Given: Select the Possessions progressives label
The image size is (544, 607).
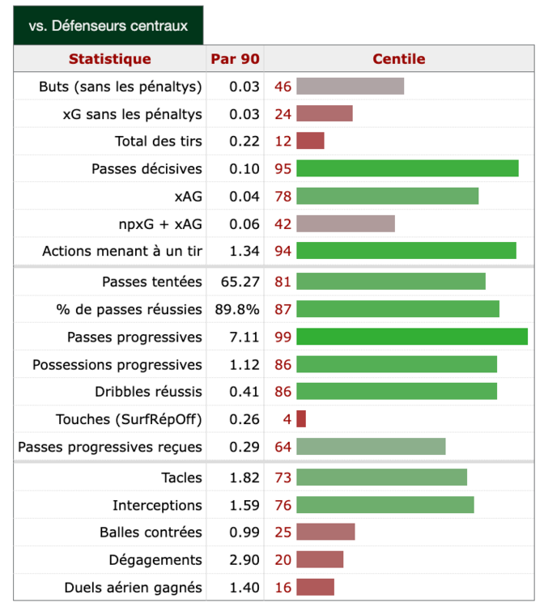Looking at the screenshot, I should (x=117, y=364).
